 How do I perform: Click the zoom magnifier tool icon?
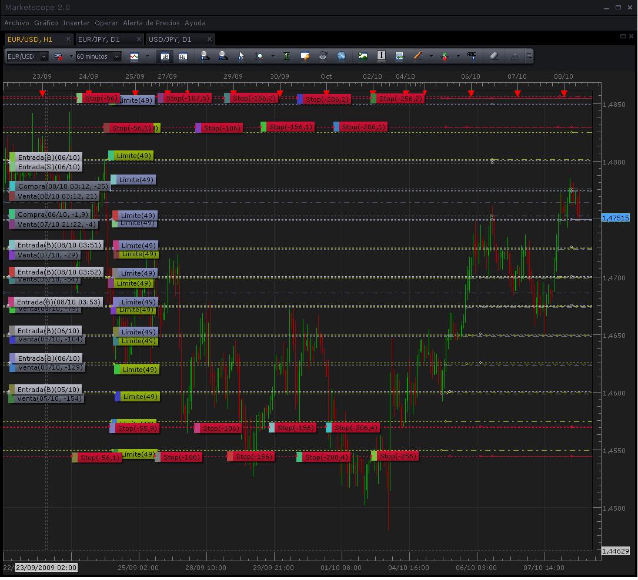[x=259, y=56]
